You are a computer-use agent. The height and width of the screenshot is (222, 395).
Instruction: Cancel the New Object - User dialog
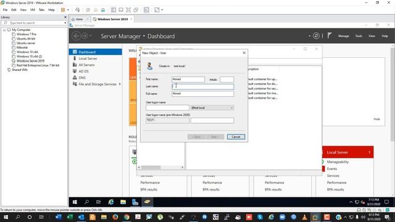click(x=236, y=137)
